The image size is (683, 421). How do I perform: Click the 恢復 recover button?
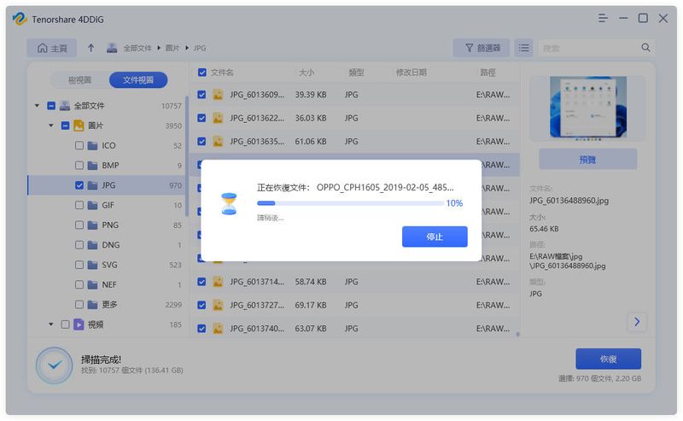pos(608,360)
